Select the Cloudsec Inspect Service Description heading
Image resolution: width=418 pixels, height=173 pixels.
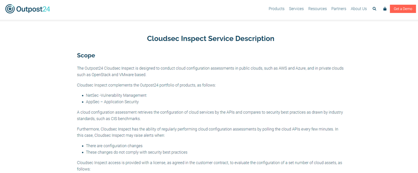(x=211, y=38)
